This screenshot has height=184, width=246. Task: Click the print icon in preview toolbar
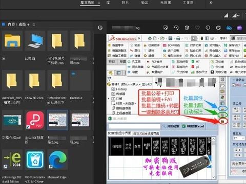tap(218, 28)
